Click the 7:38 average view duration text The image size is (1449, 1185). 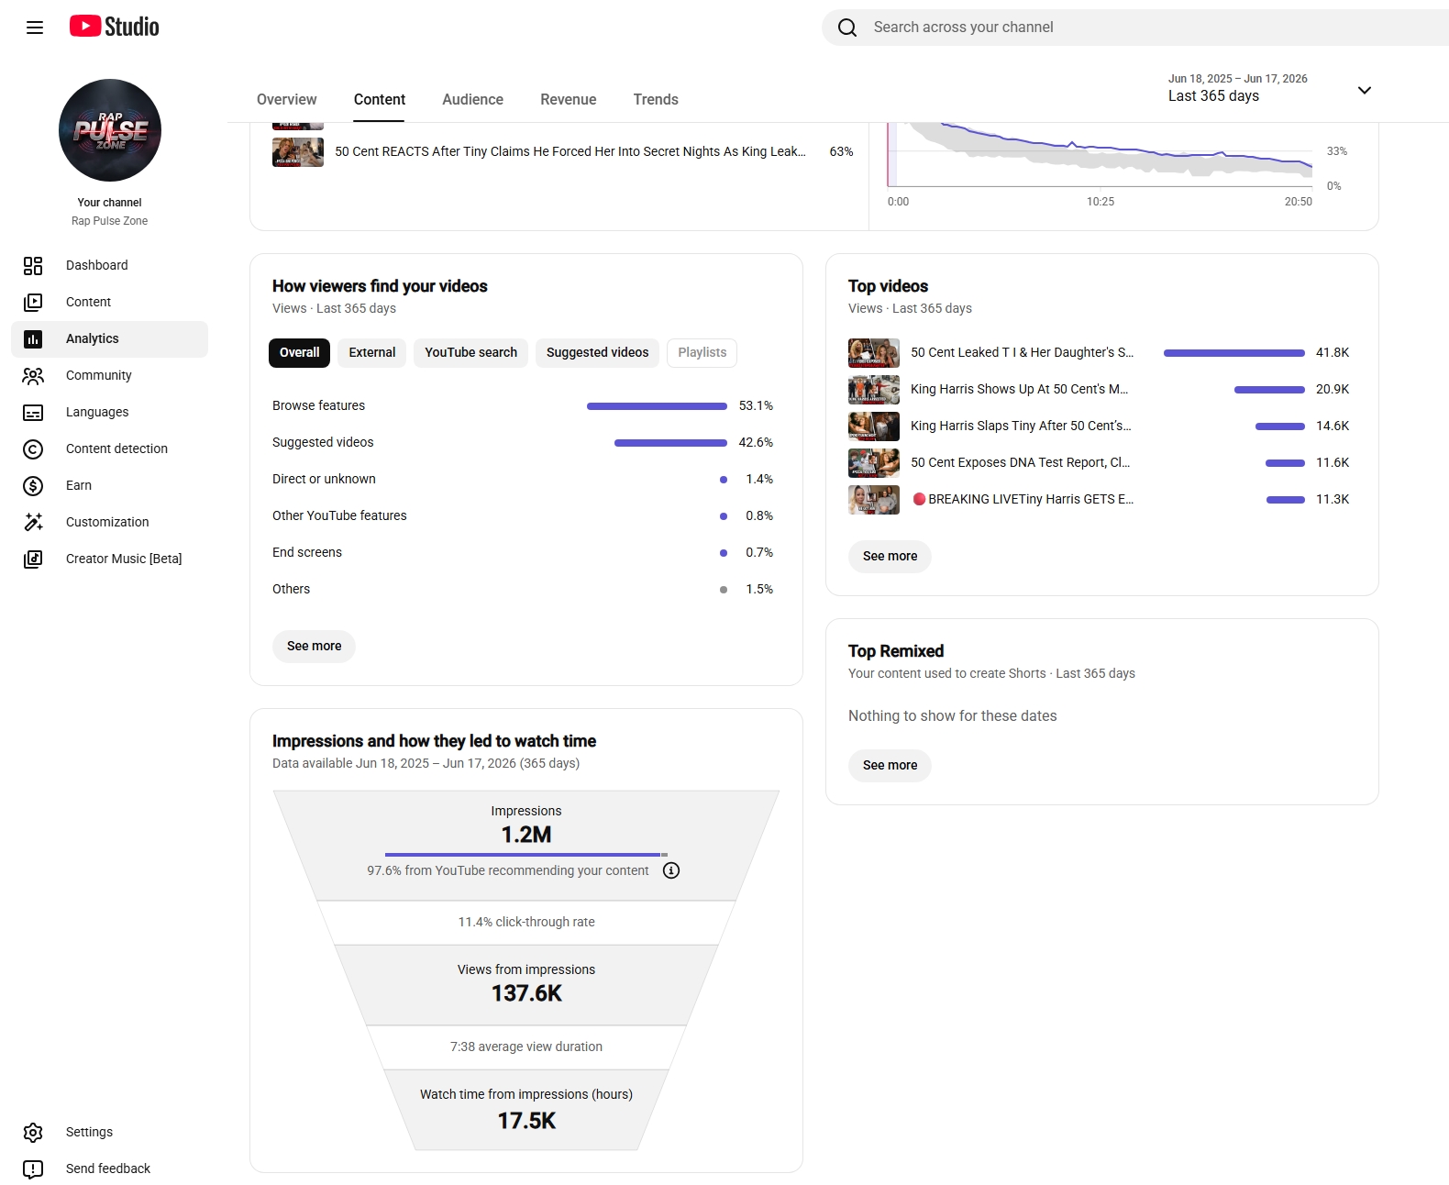(526, 1047)
